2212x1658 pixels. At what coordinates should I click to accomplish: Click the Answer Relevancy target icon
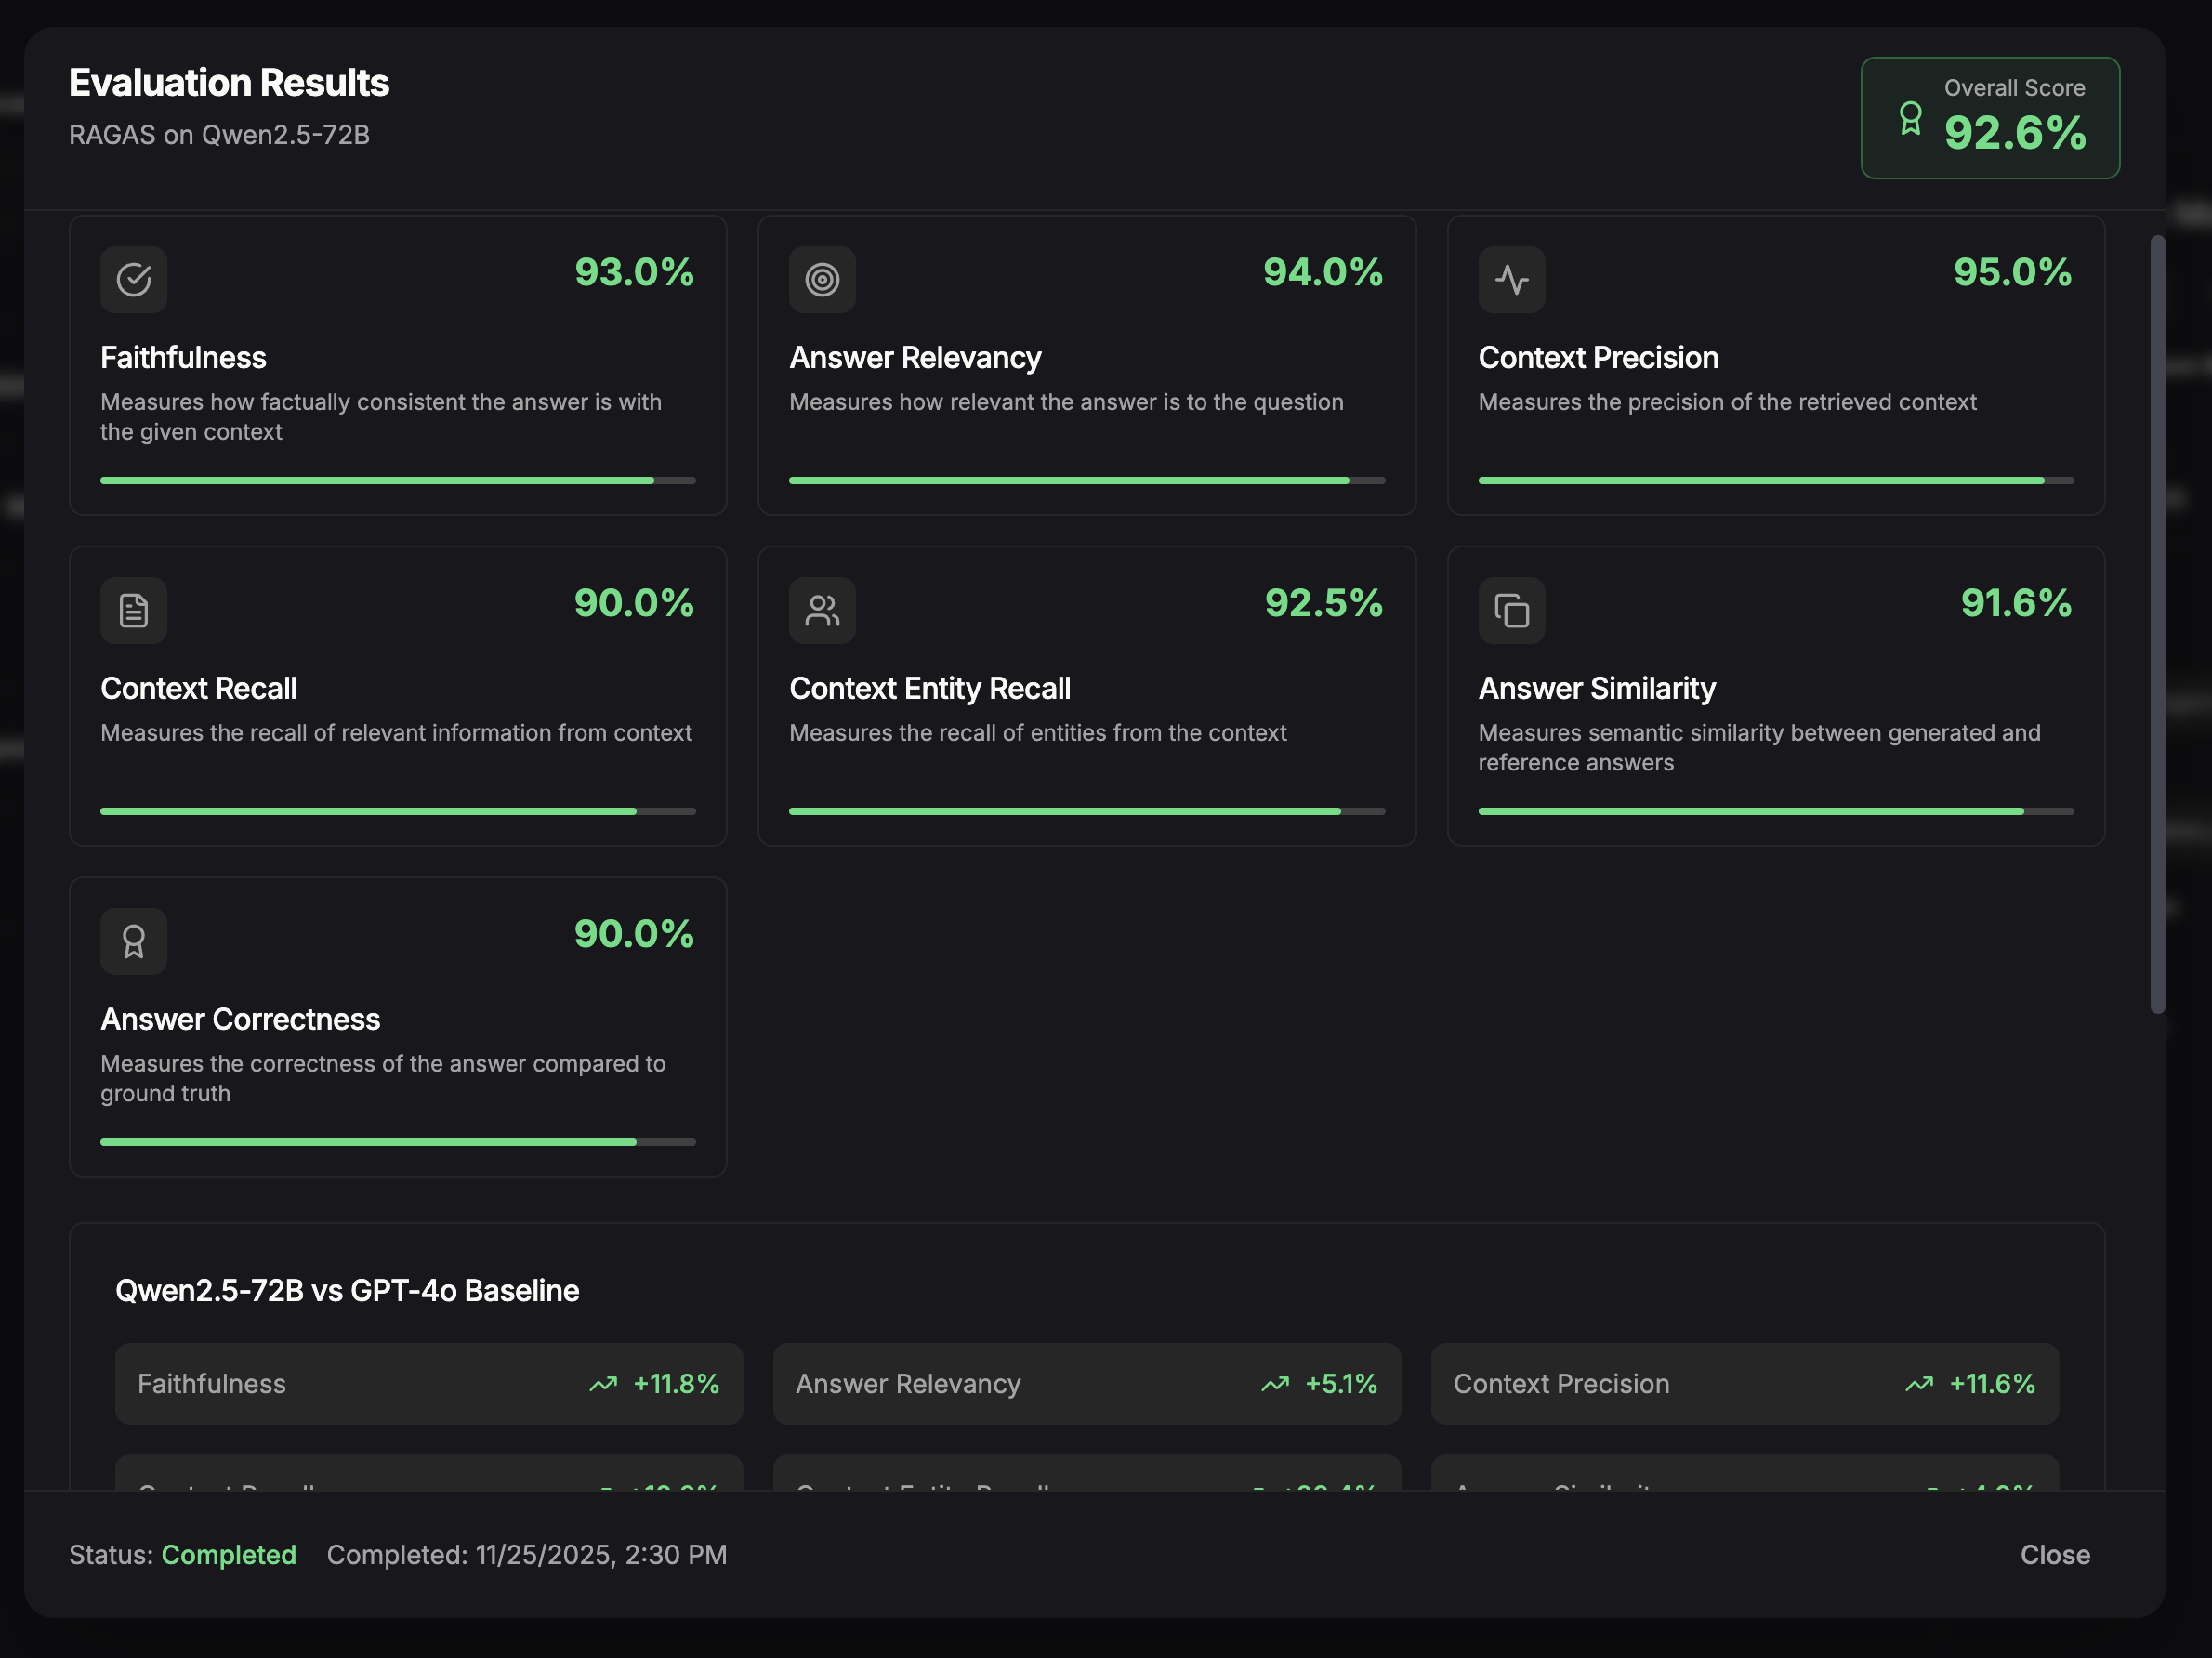[822, 280]
